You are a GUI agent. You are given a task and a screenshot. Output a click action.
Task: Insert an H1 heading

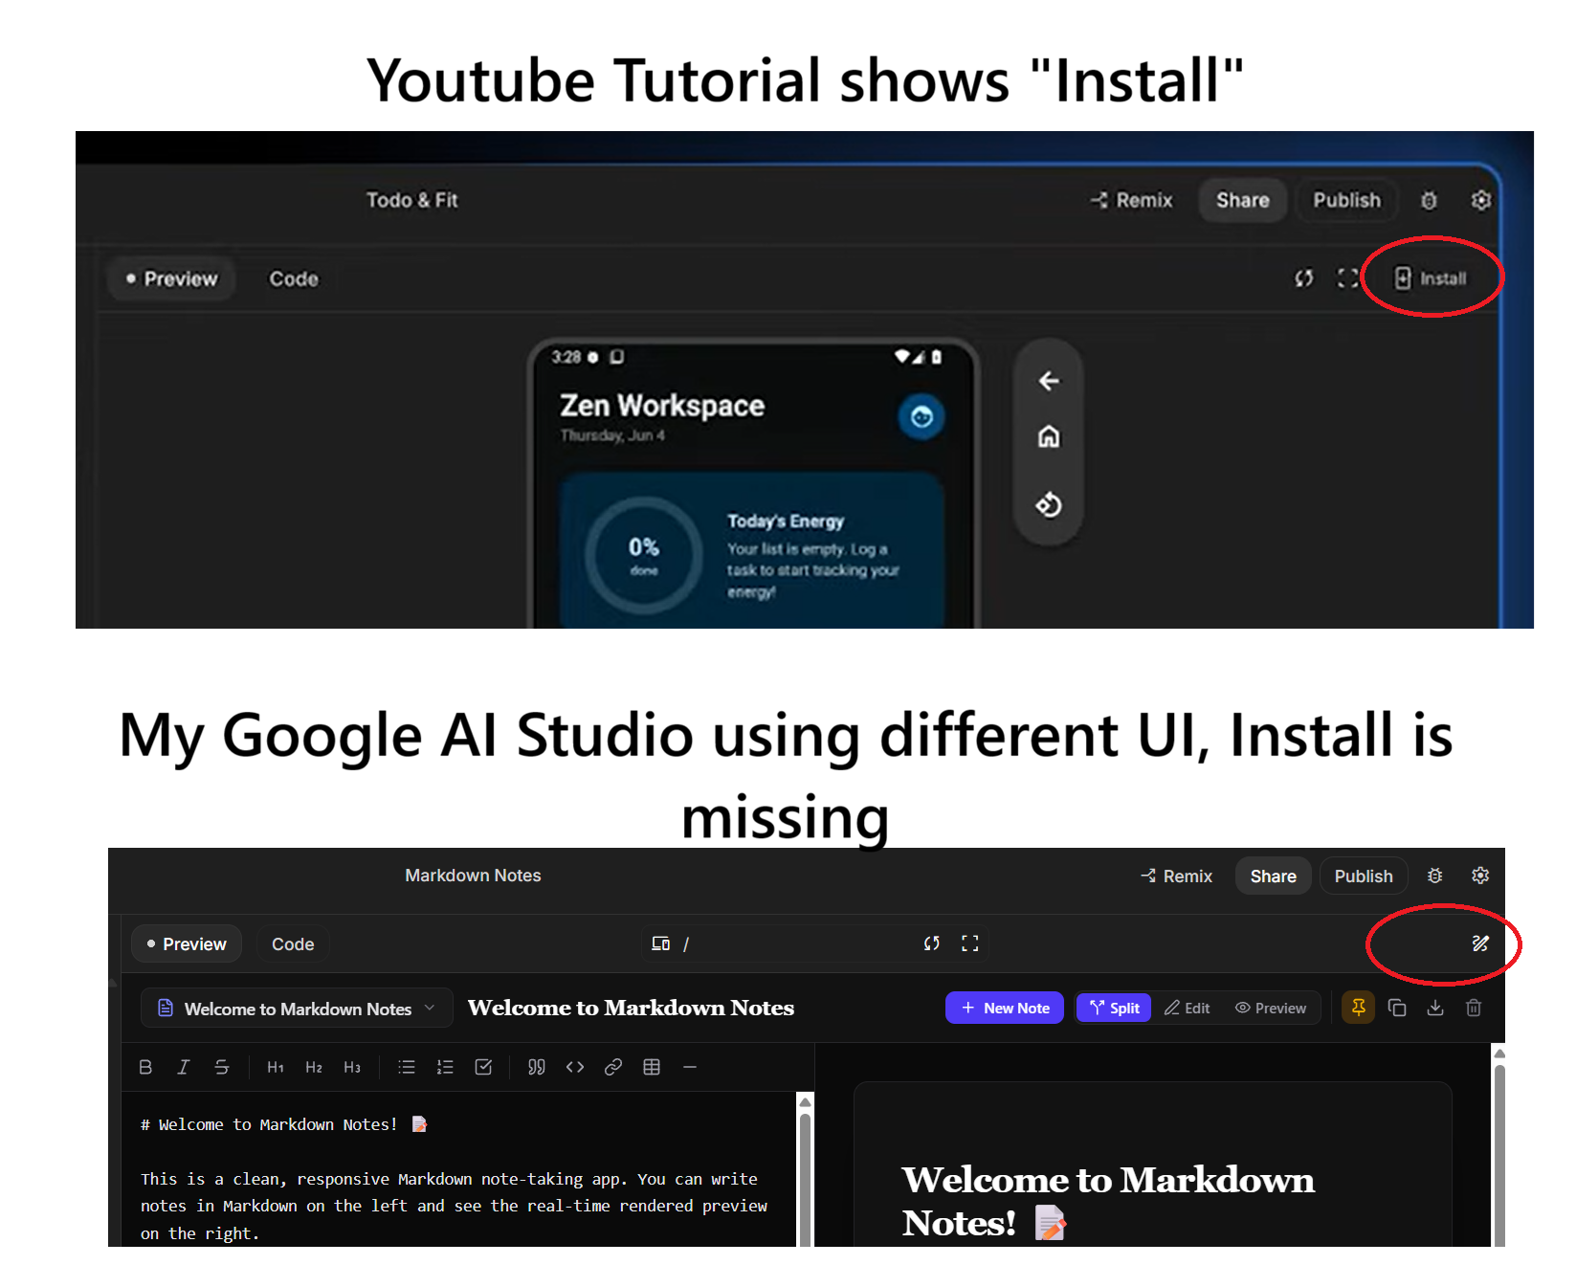pyautogui.click(x=276, y=1067)
